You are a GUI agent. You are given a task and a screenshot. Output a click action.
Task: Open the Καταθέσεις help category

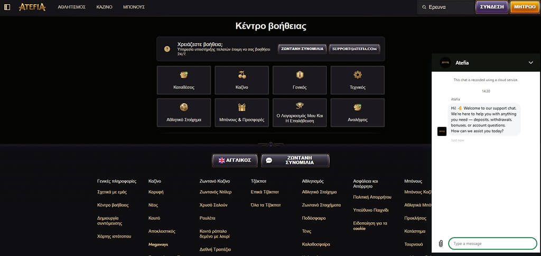(x=184, y=80)
